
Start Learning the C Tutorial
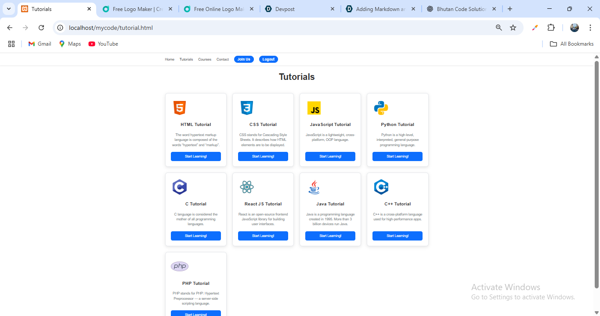(196, 236)
